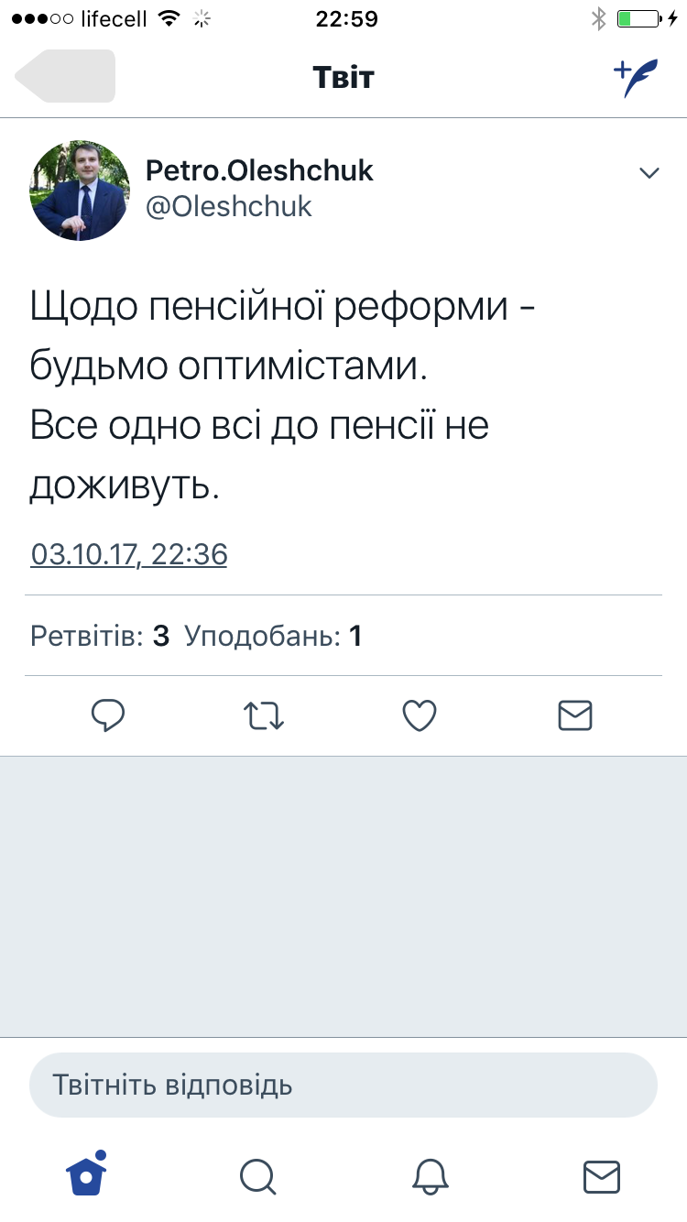The width and height of the screenshot is (687, 1222).
Task: Tap the 'Твітніть відповідь' reply field
Action: (x=343, y=1086)
